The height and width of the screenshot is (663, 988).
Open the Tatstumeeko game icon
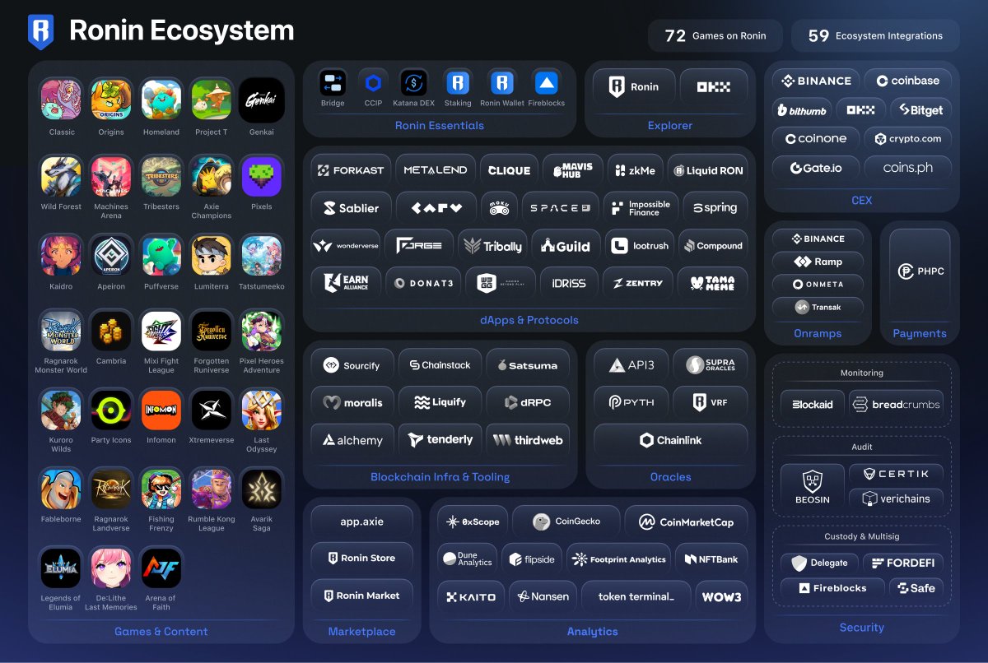coord(262,255)
